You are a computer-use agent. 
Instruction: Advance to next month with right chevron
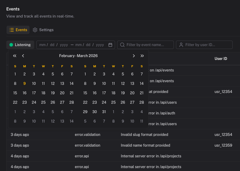[134, 56]
